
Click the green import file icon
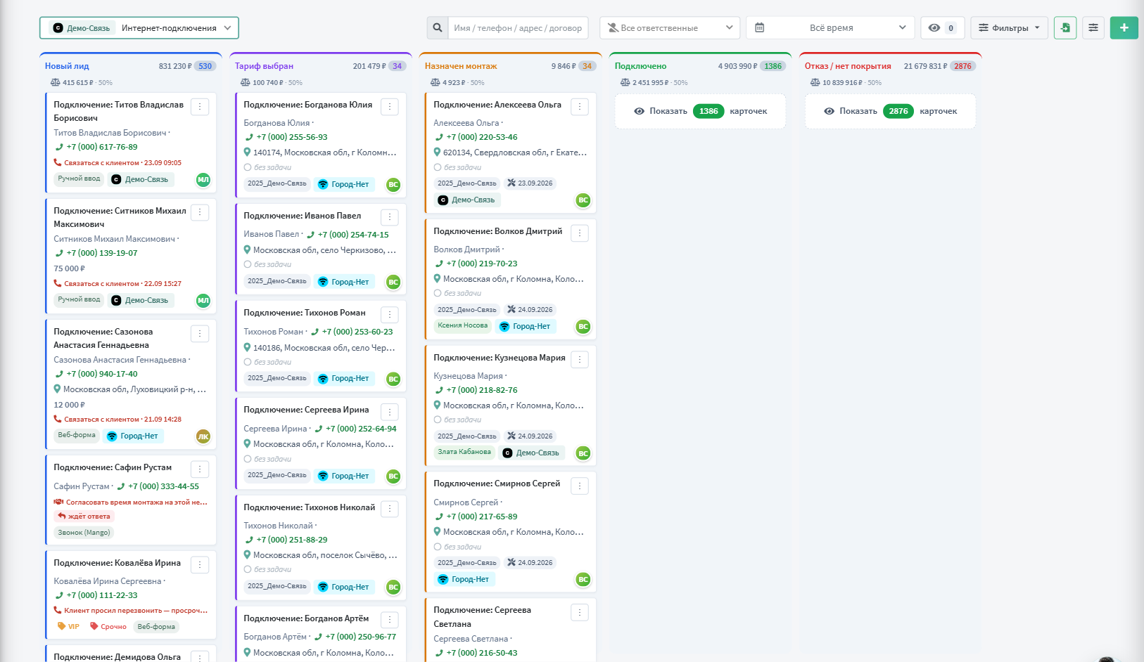point(1065,28)
